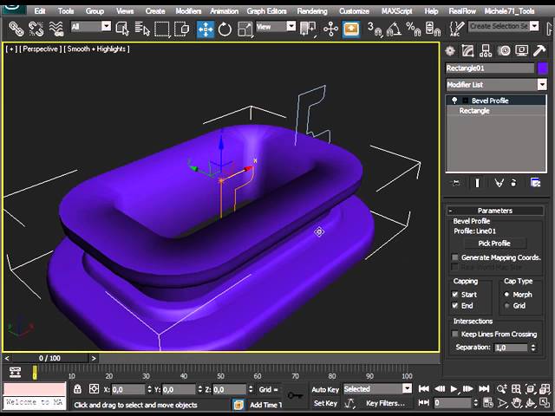Toggle Absolute/Offset transform mode icon

pos(94,389)
